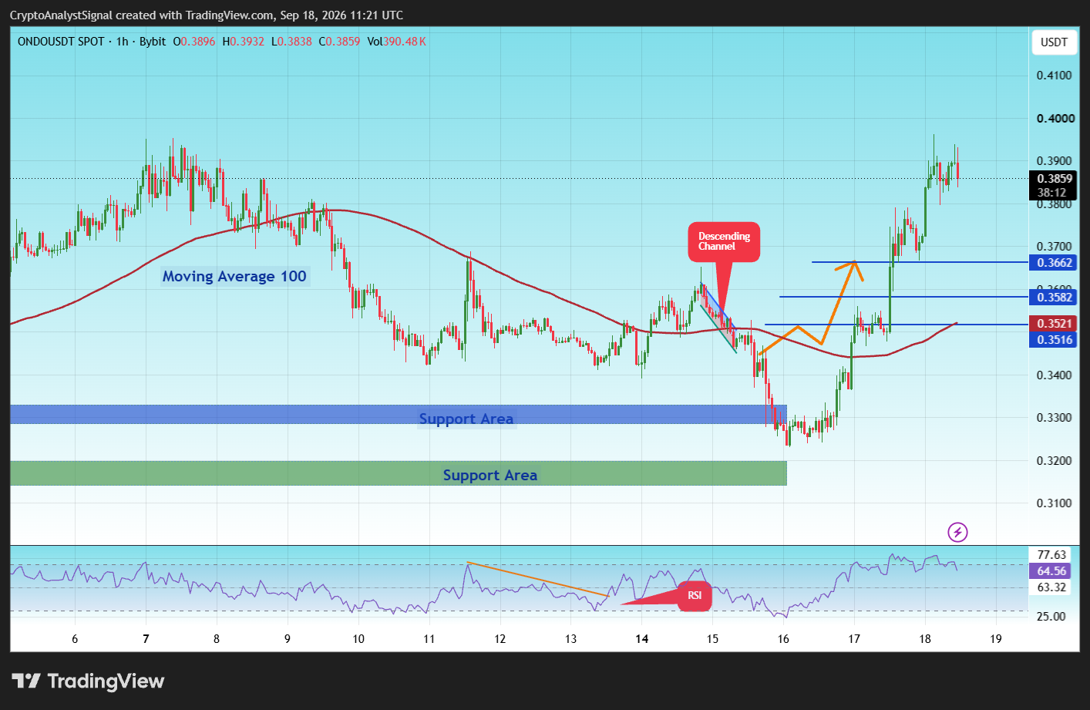Image resolution: width=1090 pixels, height=710 pixels.
Task: Click the CryptoAnalystSignal attribution header text
Action: [207, 15]
